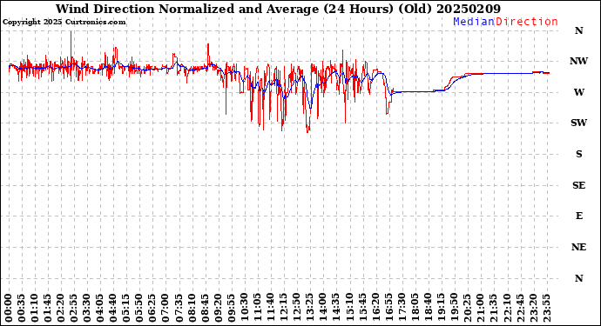
Task: Click the 17:30 time axis label
Action: click(x=402, y=309)
